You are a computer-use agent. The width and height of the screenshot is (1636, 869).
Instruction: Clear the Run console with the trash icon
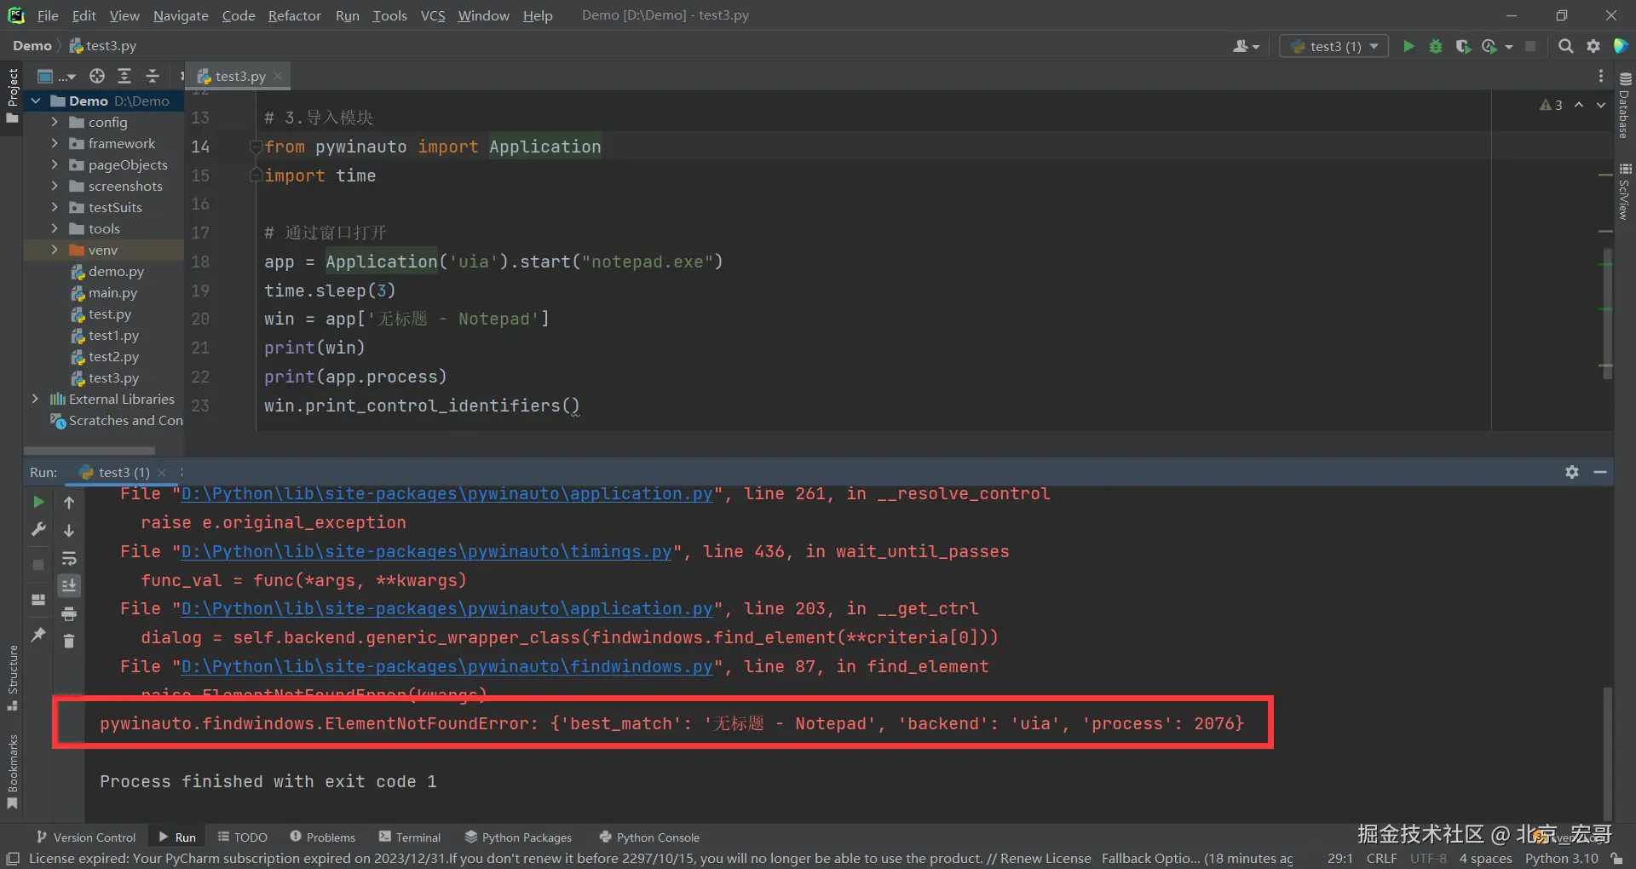[x=69, y=641]
